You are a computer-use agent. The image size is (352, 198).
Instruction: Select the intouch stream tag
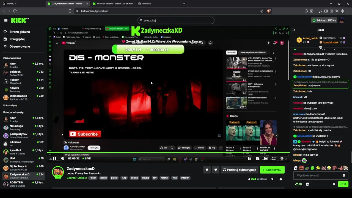pos(185,178)
